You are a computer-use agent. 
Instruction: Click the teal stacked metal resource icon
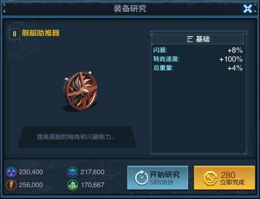tap(73, 172)
